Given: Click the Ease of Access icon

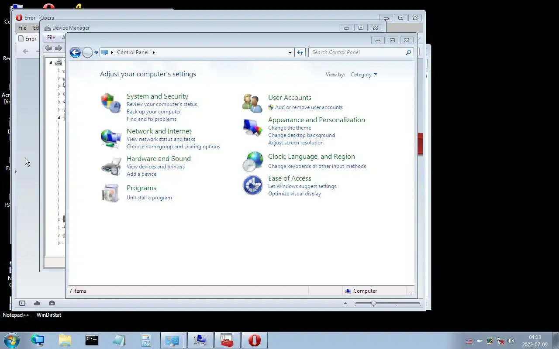Looking at the screenshot, I should click(x=252, y=185).
